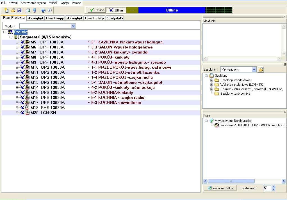This screenshot has height=200, width=287.
Task: Create a new project with the toolbar icon
Action: [6, 10]
